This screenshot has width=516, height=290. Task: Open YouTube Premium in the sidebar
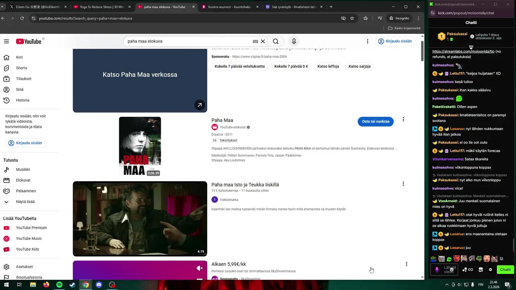tap(29, 228)
